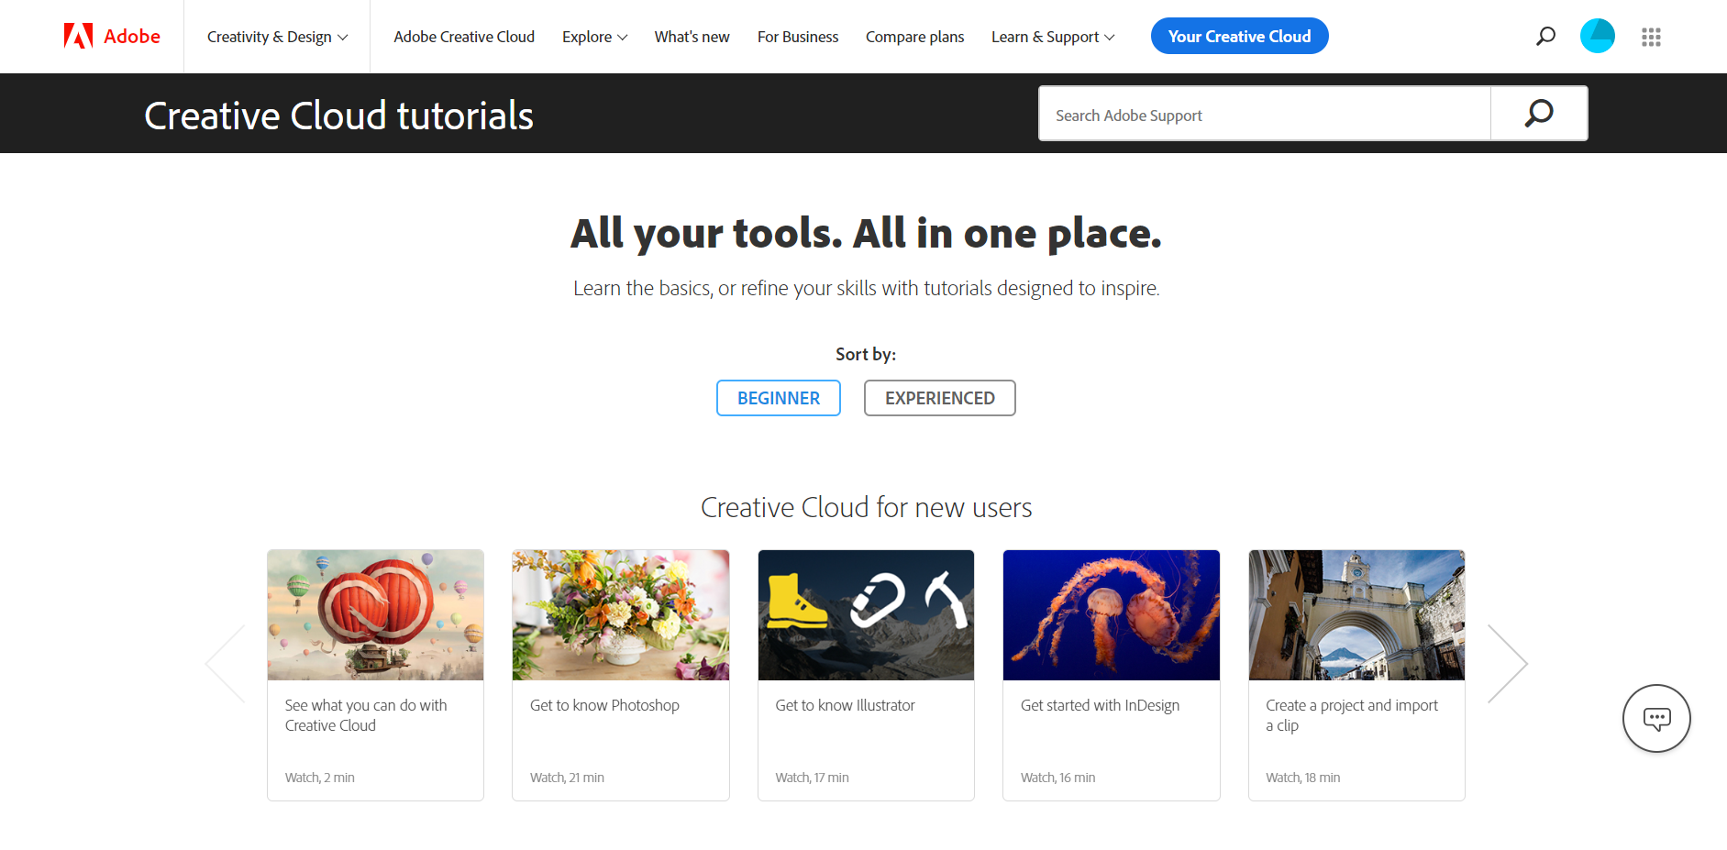1727x850 pixels.
Task: Open the Illustrator hiking icons thumbnail
Action: click(x=866, y=615)
